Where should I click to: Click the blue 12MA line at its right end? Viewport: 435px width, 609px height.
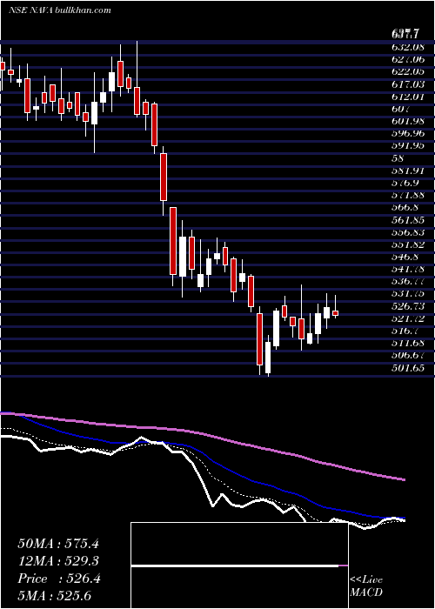click(x=402, y=519)
